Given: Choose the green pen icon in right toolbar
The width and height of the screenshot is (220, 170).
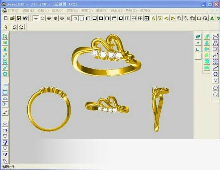Looking at the screenshot, I should 207,37.
